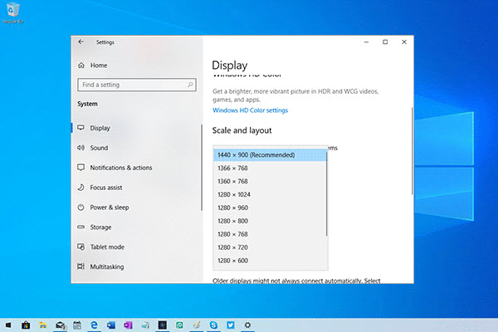Open the Recycle Bin on desktop

13,12
